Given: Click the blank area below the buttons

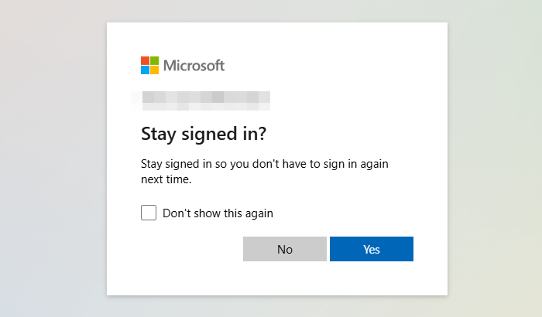Looking at the screenshot, I should [276, 278].
